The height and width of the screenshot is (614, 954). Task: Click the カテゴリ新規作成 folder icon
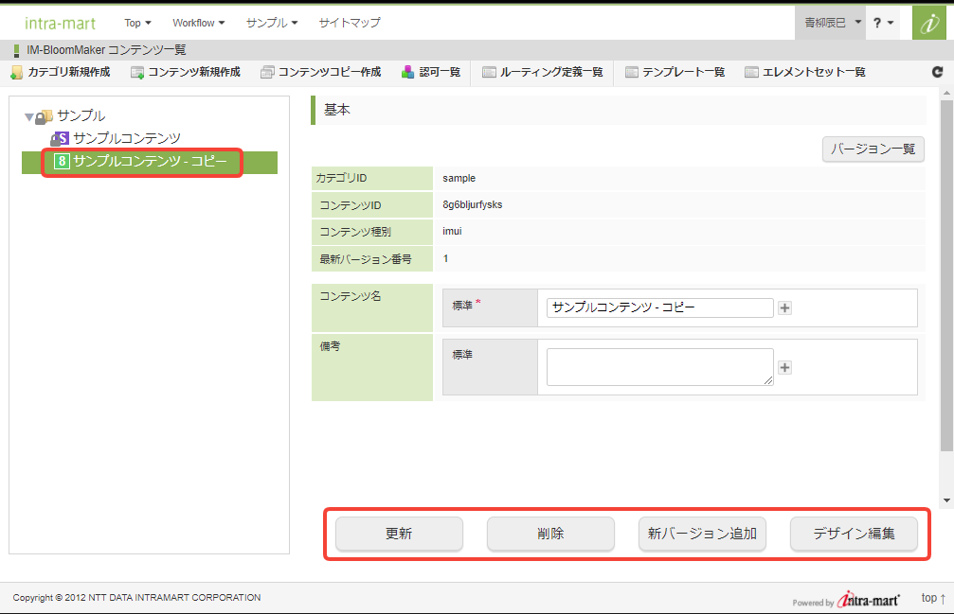pos(16,72)
